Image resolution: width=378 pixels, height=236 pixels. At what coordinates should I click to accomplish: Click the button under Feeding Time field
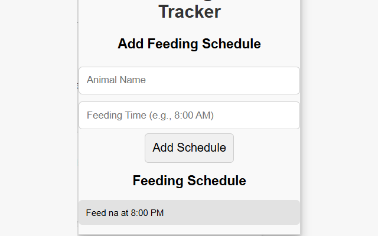click(189, 147)
